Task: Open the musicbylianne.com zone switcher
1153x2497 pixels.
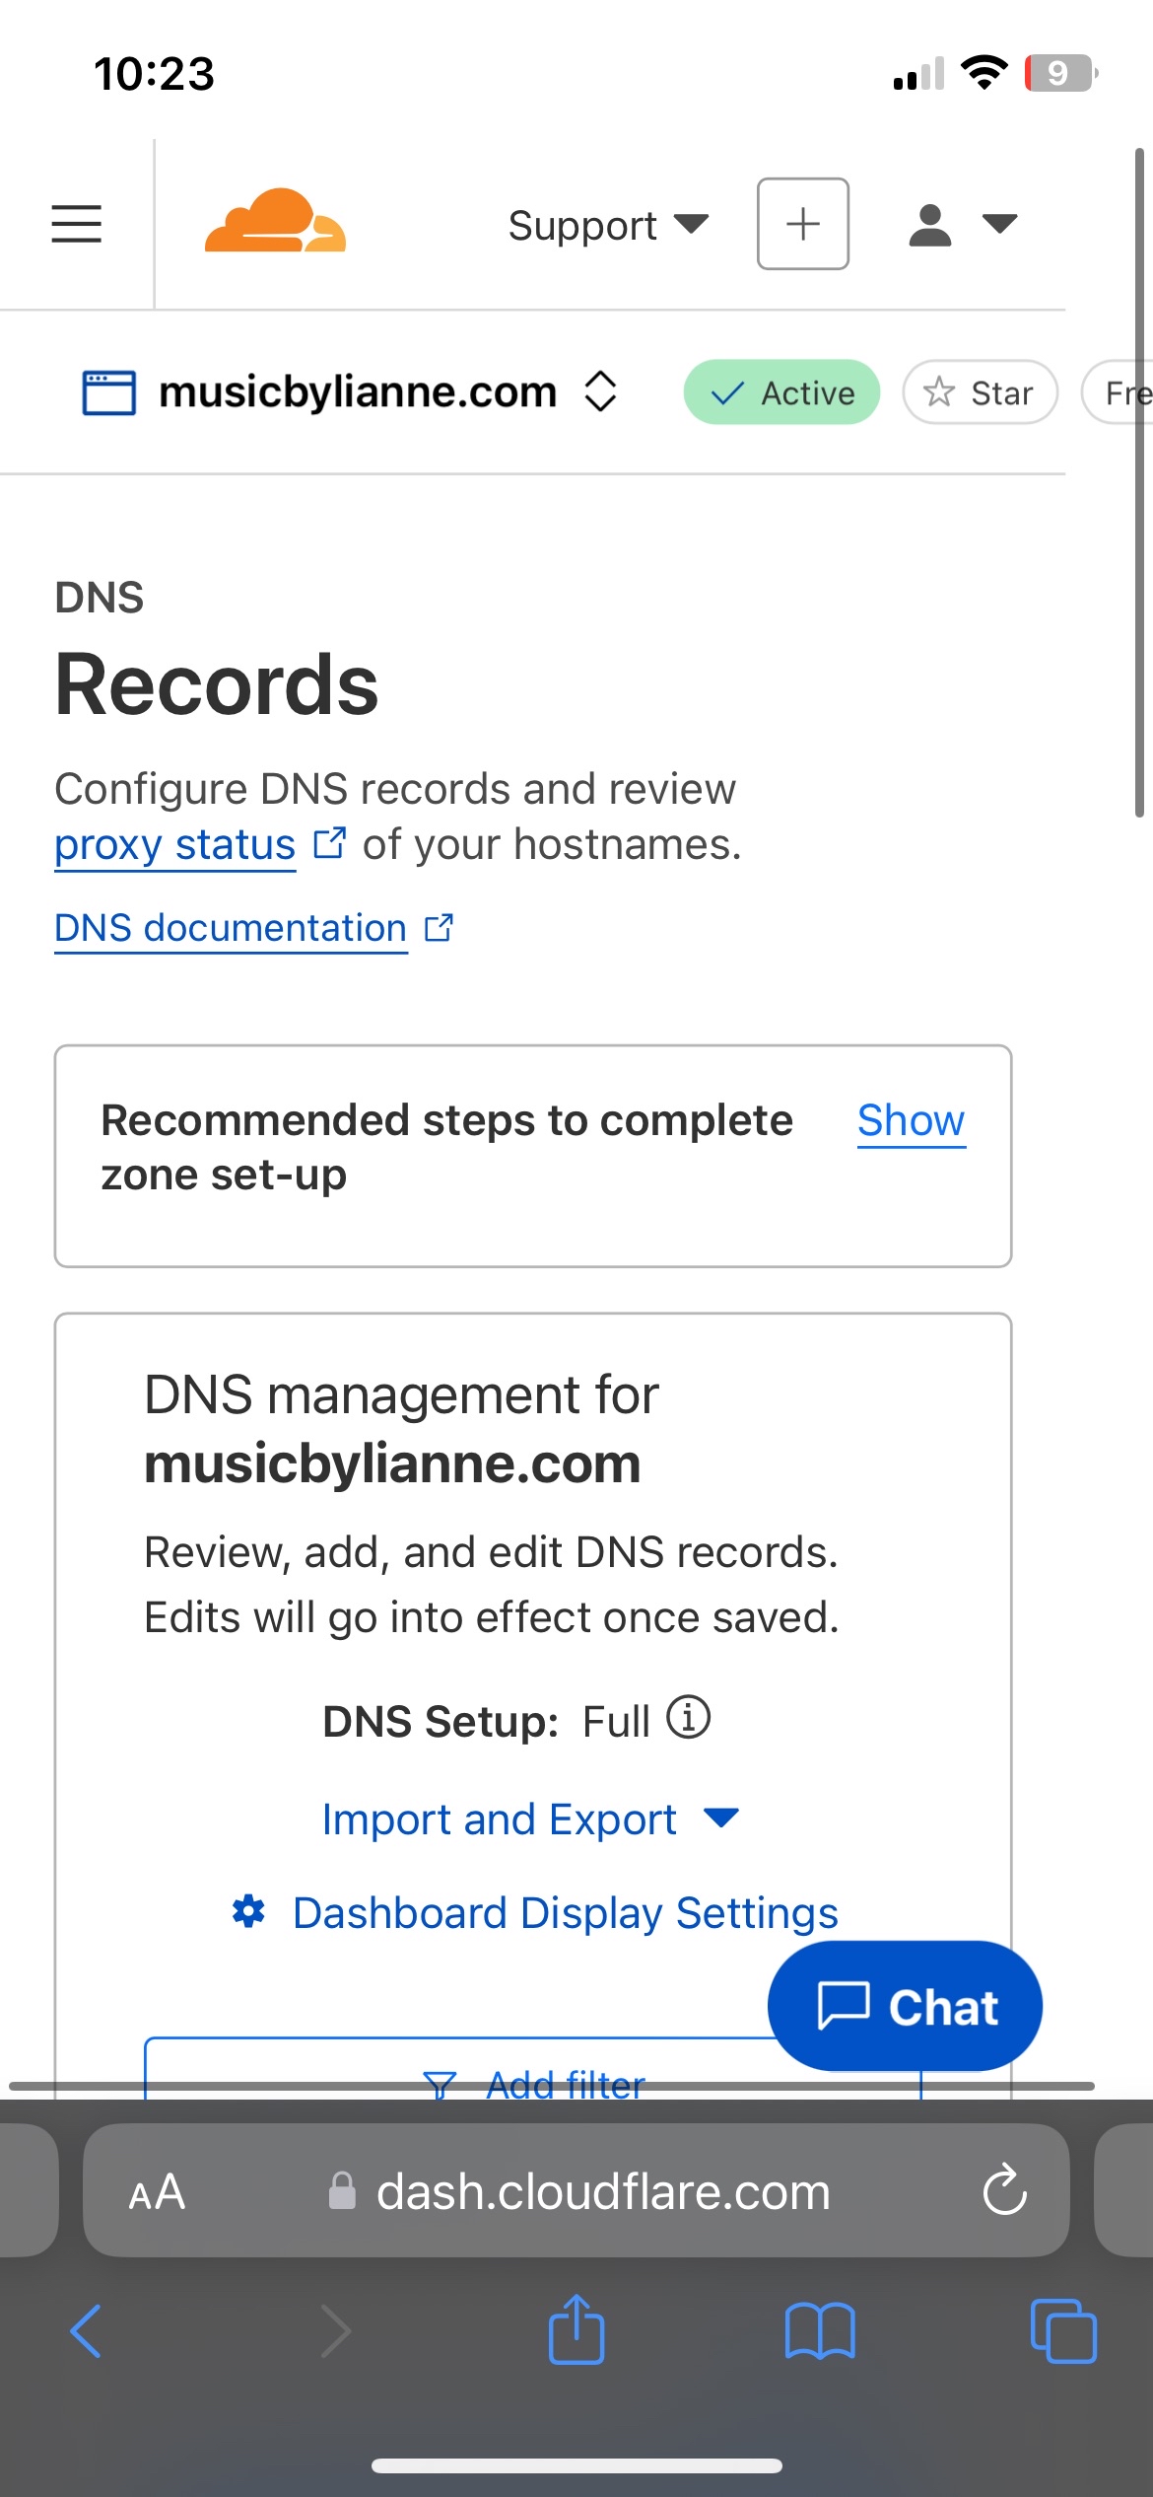Action: pyautogui.click(x=600, y=392)
